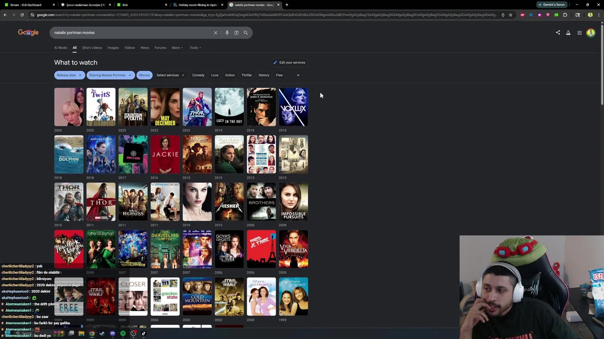Open the Tools dropdown
Screen dimensions: 604x339
[x=195, y=48]
